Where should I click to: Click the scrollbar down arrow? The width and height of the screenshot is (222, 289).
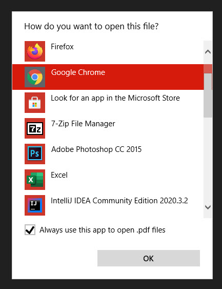[208, 207]
